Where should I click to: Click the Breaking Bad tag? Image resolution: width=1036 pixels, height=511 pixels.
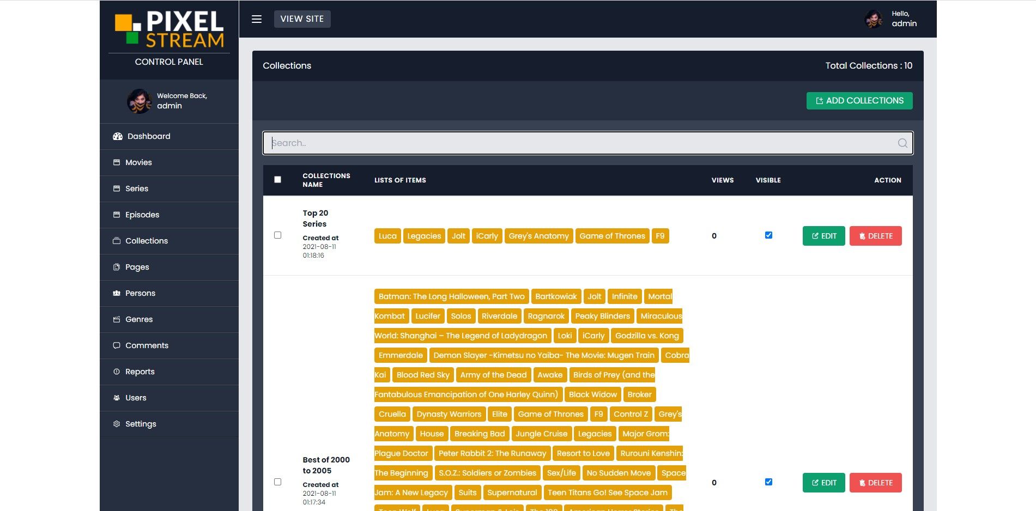(480, 434)
